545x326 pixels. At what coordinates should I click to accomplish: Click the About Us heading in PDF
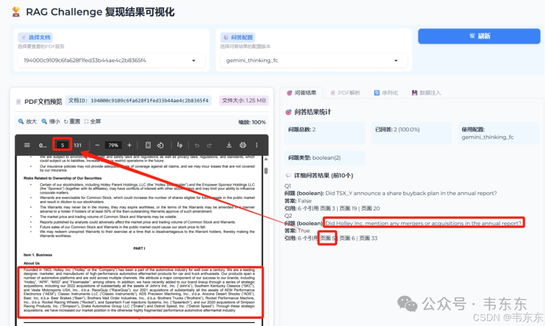[32, 263]
